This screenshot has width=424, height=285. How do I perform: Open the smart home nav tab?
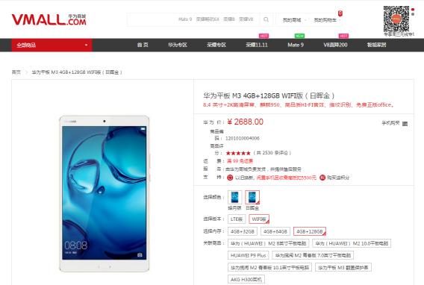[376, 45]
